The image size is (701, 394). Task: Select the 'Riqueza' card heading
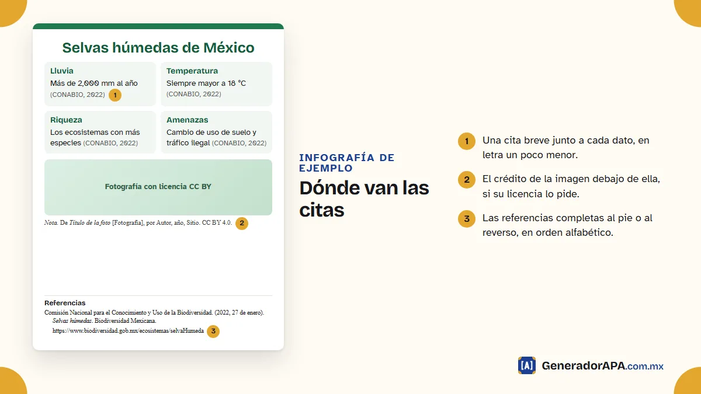(66, 120)
